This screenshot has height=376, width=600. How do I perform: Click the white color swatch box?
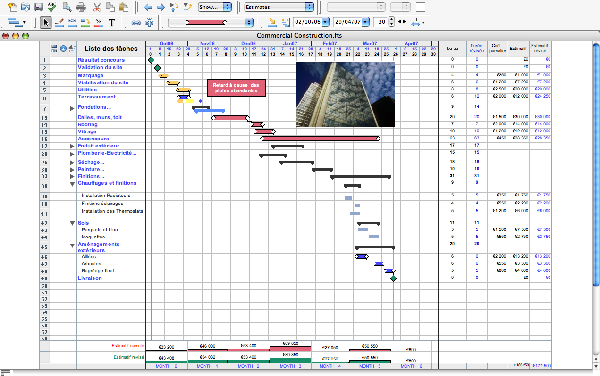pyautogui.click(x=421, y=7)
